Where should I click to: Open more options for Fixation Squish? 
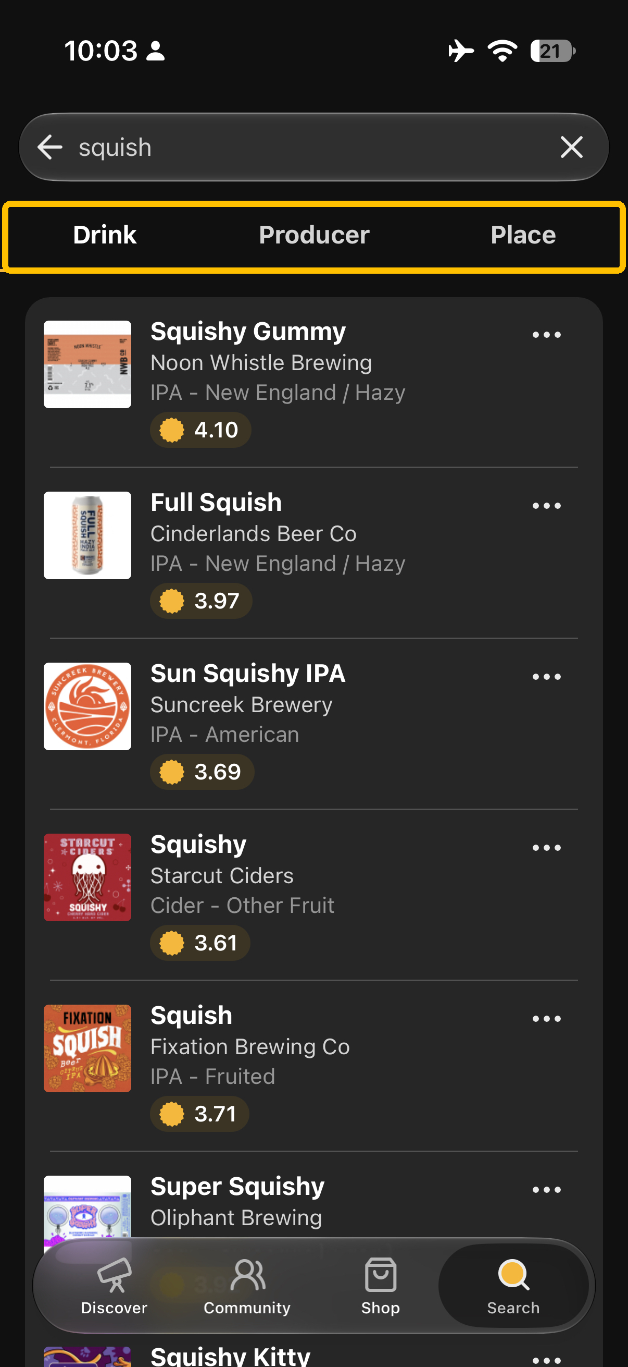click(x=546, y=1018)
